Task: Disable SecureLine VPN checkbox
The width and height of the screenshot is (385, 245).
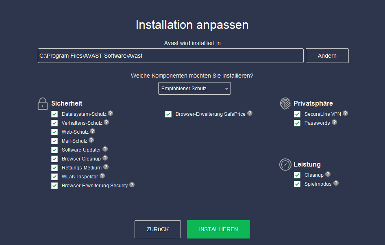Action: tap(297, 114)
